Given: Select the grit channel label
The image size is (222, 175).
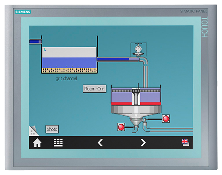Looking at the screenshot, I should [66, 78].
